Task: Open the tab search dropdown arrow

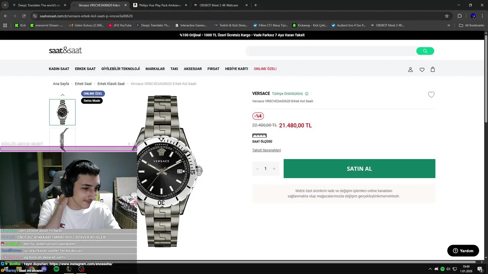Action: (x=5, y=5)
